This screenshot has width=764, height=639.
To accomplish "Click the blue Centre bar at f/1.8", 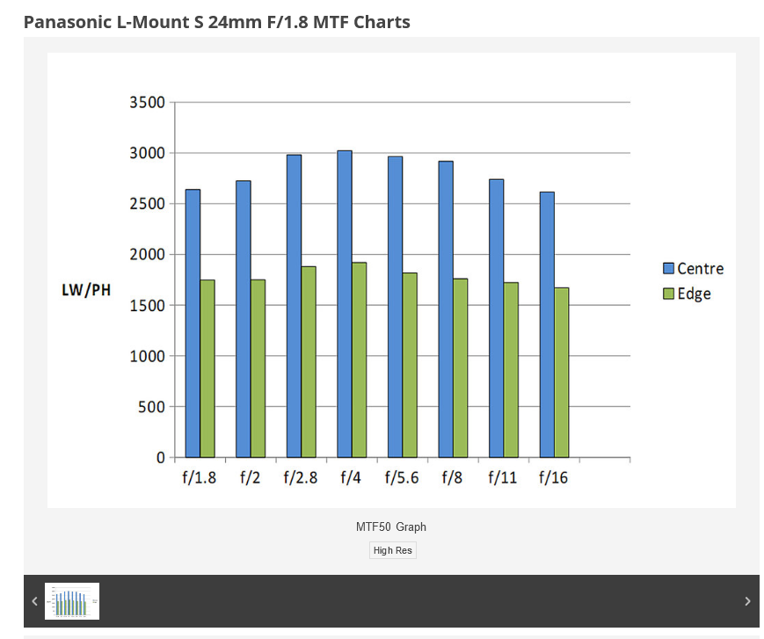I will click(x=193, y=323).
